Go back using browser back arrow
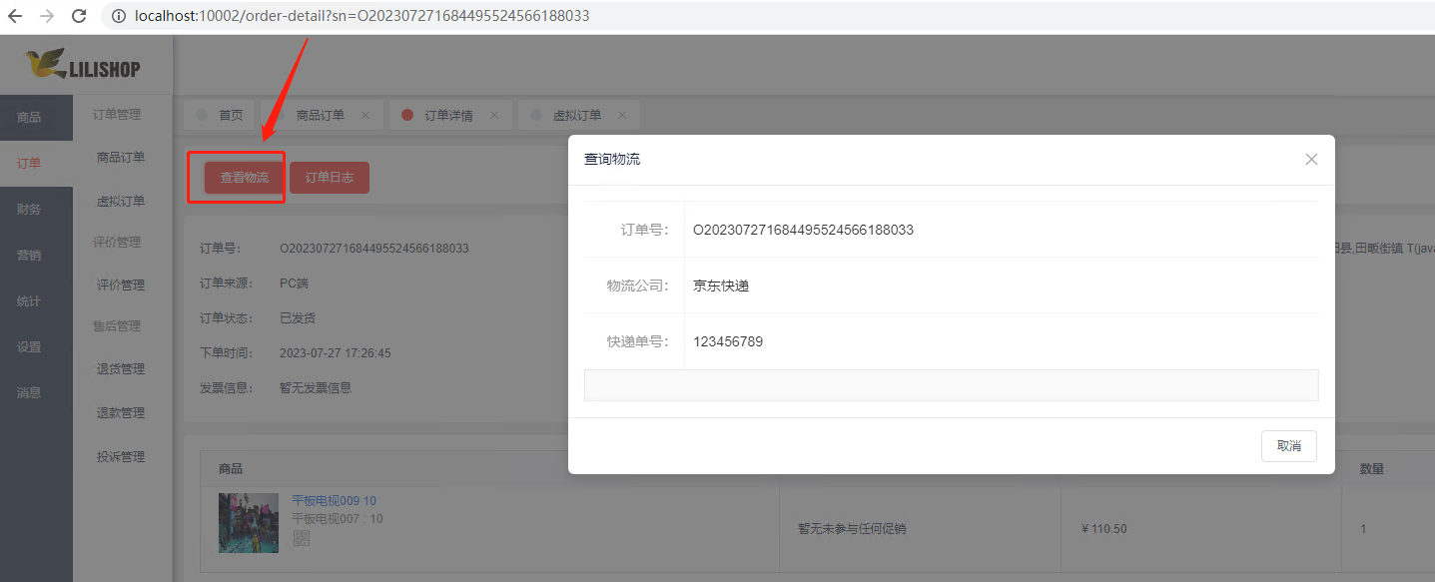The height and width of the screenshot is (582, 1435). click(x=15, y=16)
